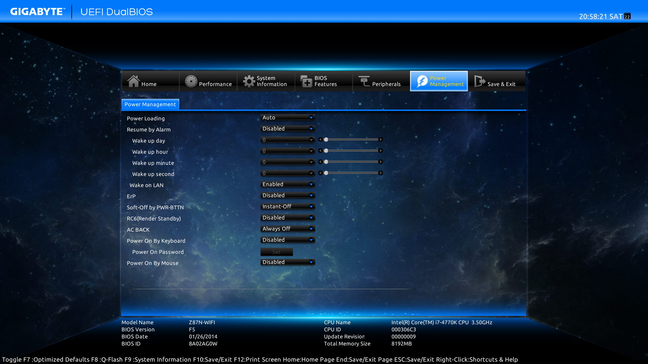Click the F8 Q-Flash shortcut hint
This screenshot has width=648, height=364.
(x=107, y=360)
